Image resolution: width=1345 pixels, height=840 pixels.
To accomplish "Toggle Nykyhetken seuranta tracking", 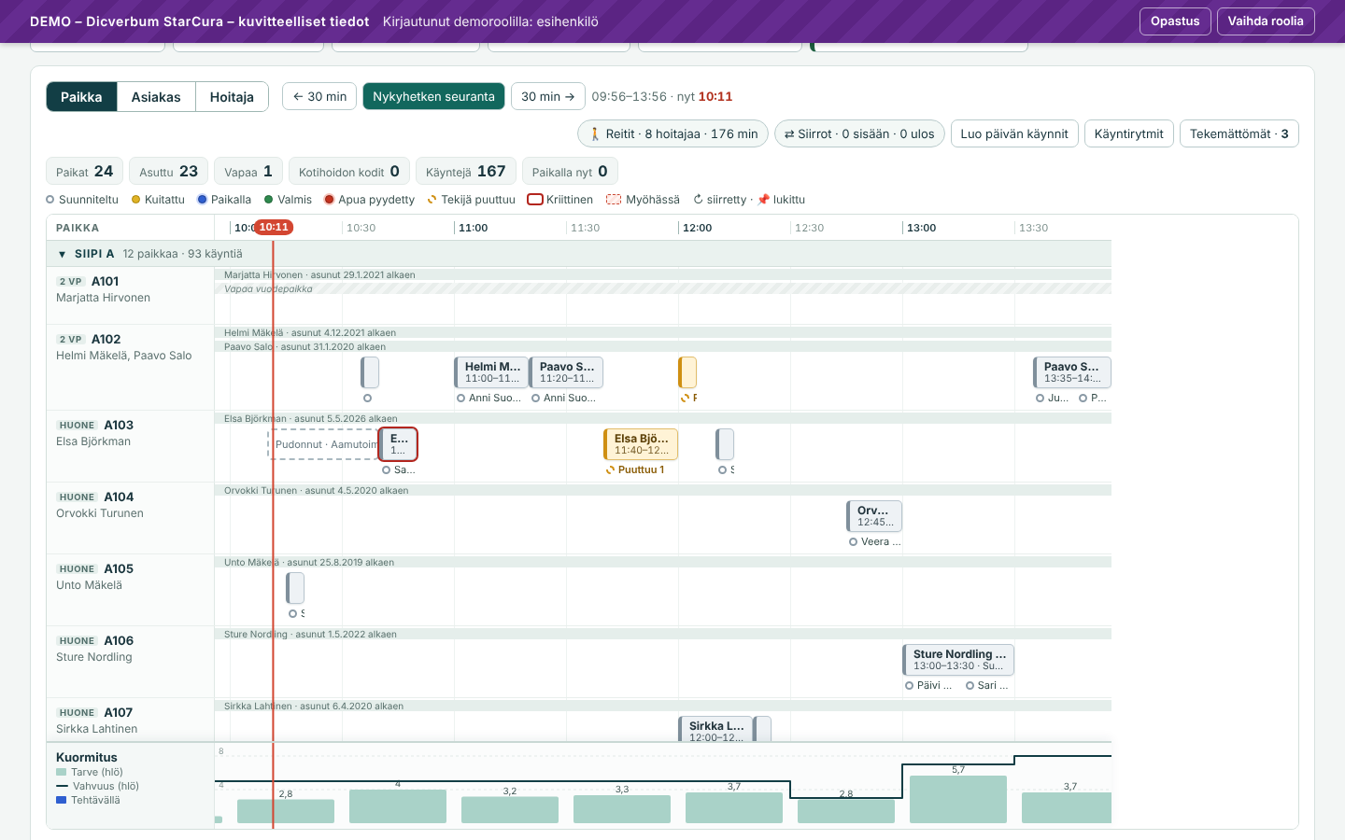I will (x=433, y=96).
